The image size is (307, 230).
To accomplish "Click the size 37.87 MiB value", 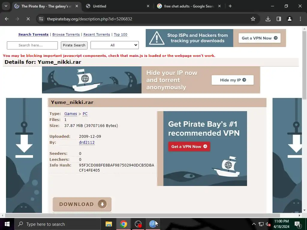I will (x=91, y=125).
